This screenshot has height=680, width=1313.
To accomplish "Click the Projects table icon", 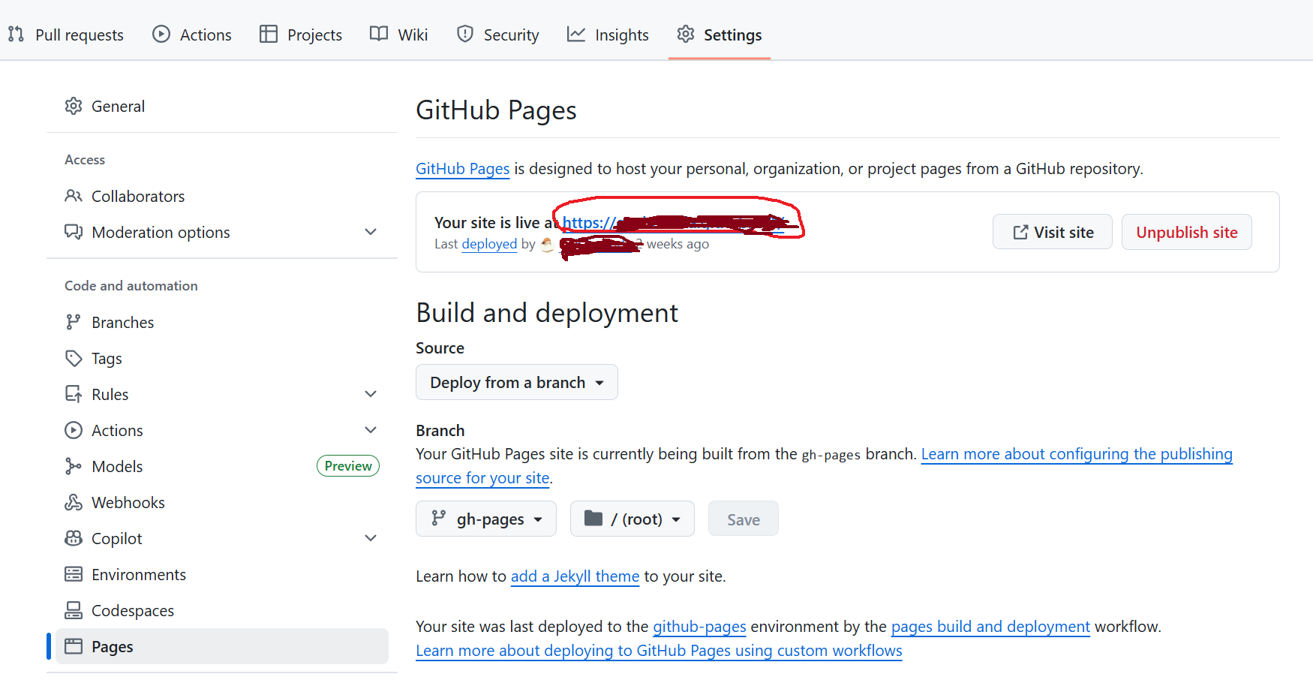I will click(x=269, y=34).
